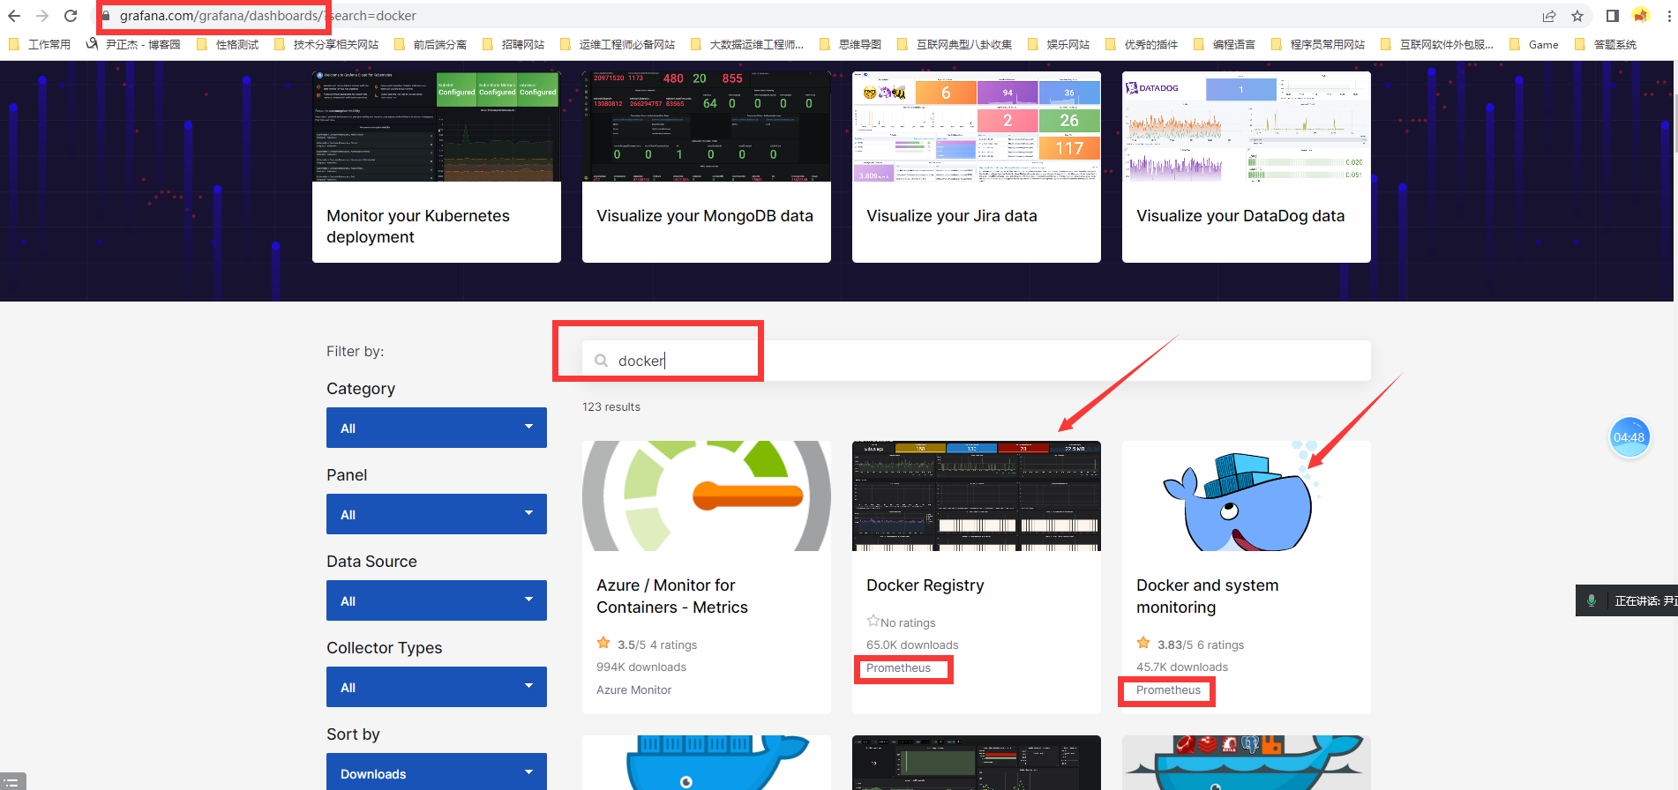This screenshot has height=790, width=1678.
Task: Expand the Panel filter dropdown
Action: pyautogui.click(x=437, y=514)
